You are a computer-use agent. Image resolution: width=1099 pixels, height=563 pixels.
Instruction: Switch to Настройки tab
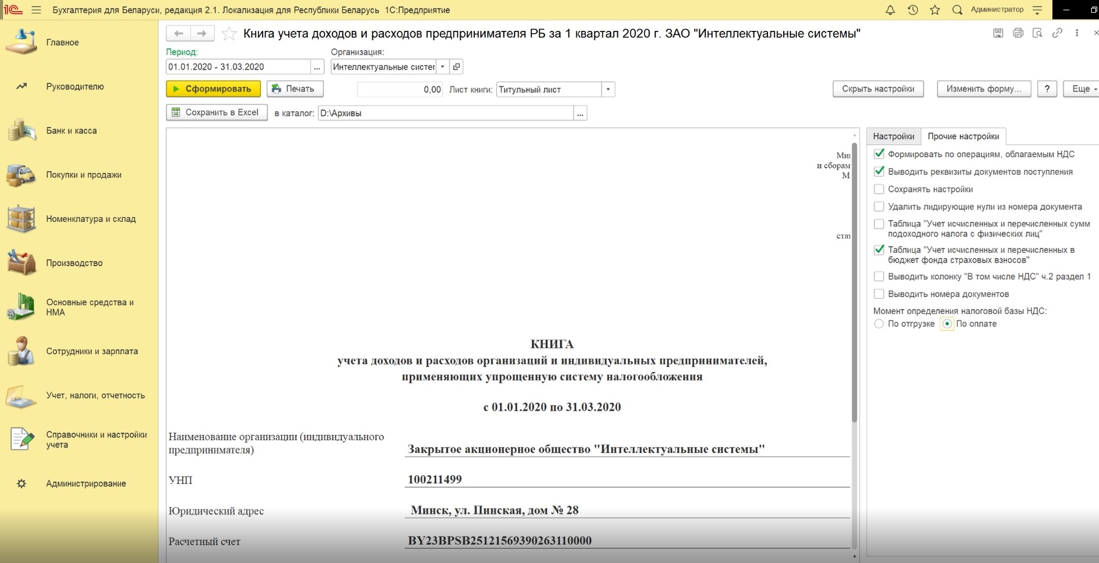coord(893,136)
